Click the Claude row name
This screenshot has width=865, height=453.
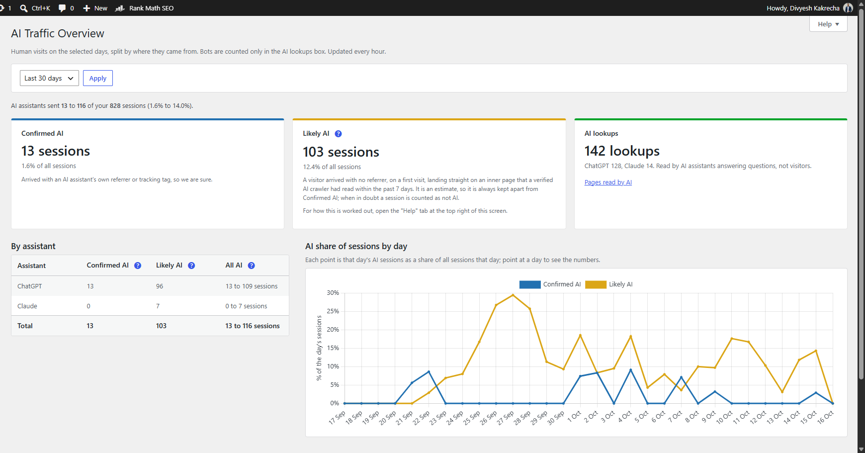[27, 306]
